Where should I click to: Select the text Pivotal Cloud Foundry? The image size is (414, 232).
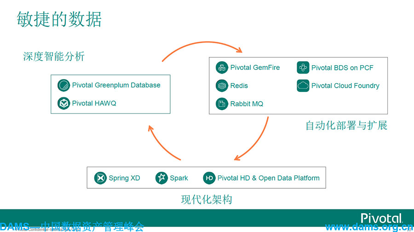click(x=345, y=86)
